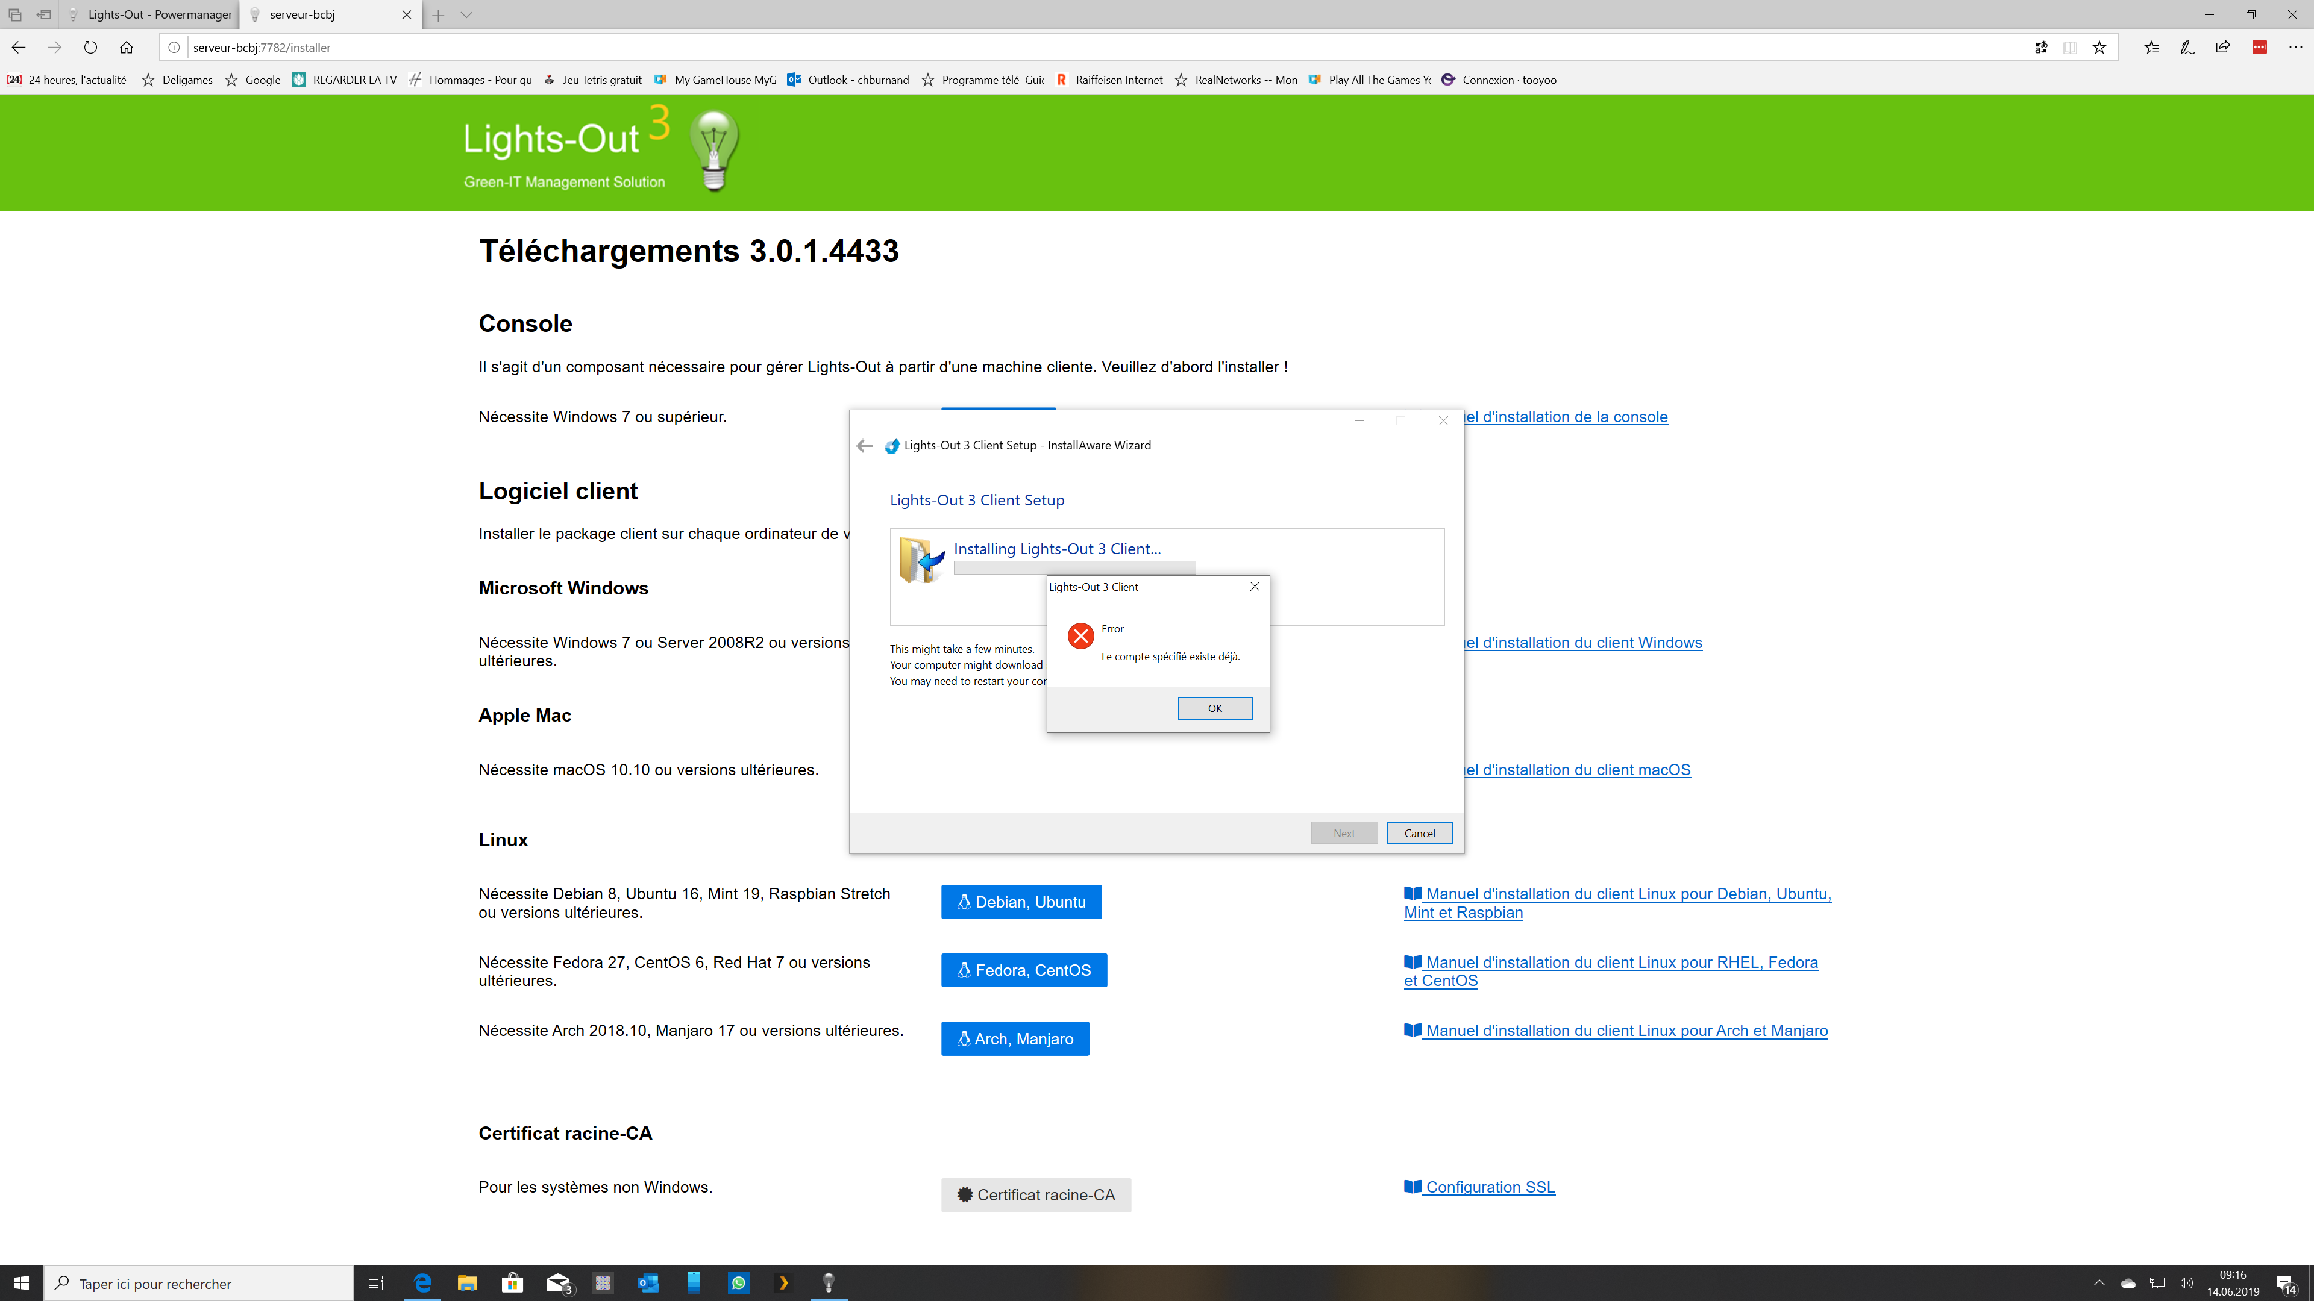
Task: Open Connexion · tooyoo bookmark
Action: (1499, 80)
